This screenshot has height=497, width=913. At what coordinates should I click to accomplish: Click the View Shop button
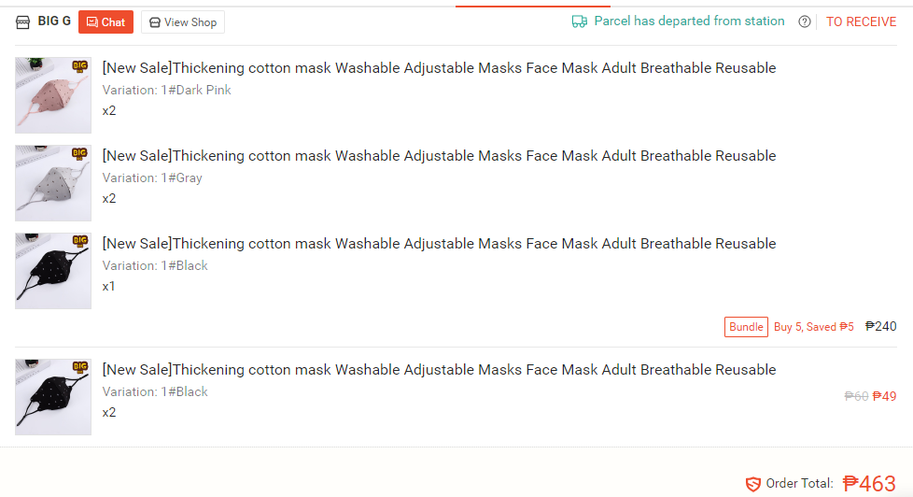183,22
